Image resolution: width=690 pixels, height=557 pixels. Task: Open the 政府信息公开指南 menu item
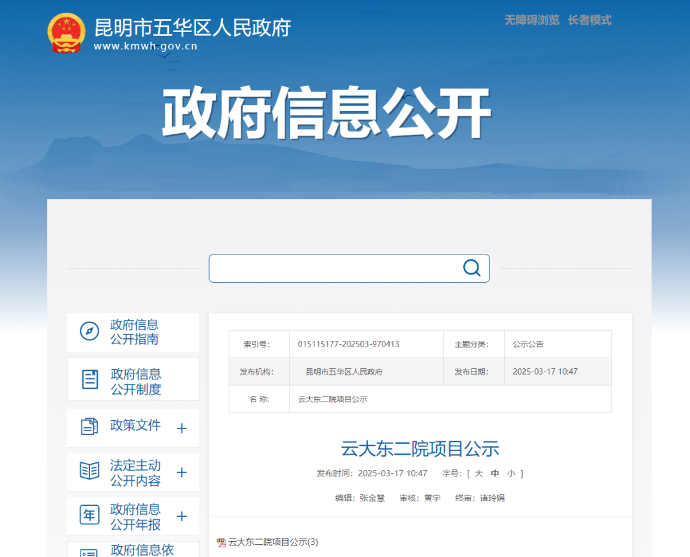[134, 332]
